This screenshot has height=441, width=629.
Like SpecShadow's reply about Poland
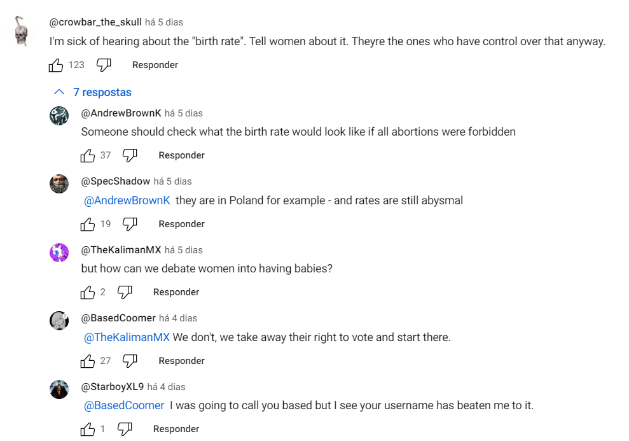pos(88,224)
